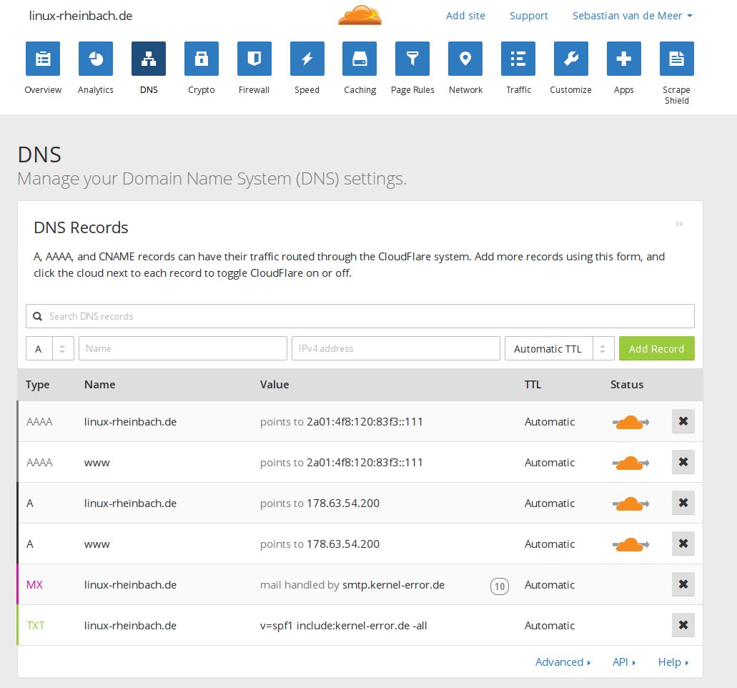Open the Crypto lock icon
Screen dimensions: 737x688
pos(201,59)
